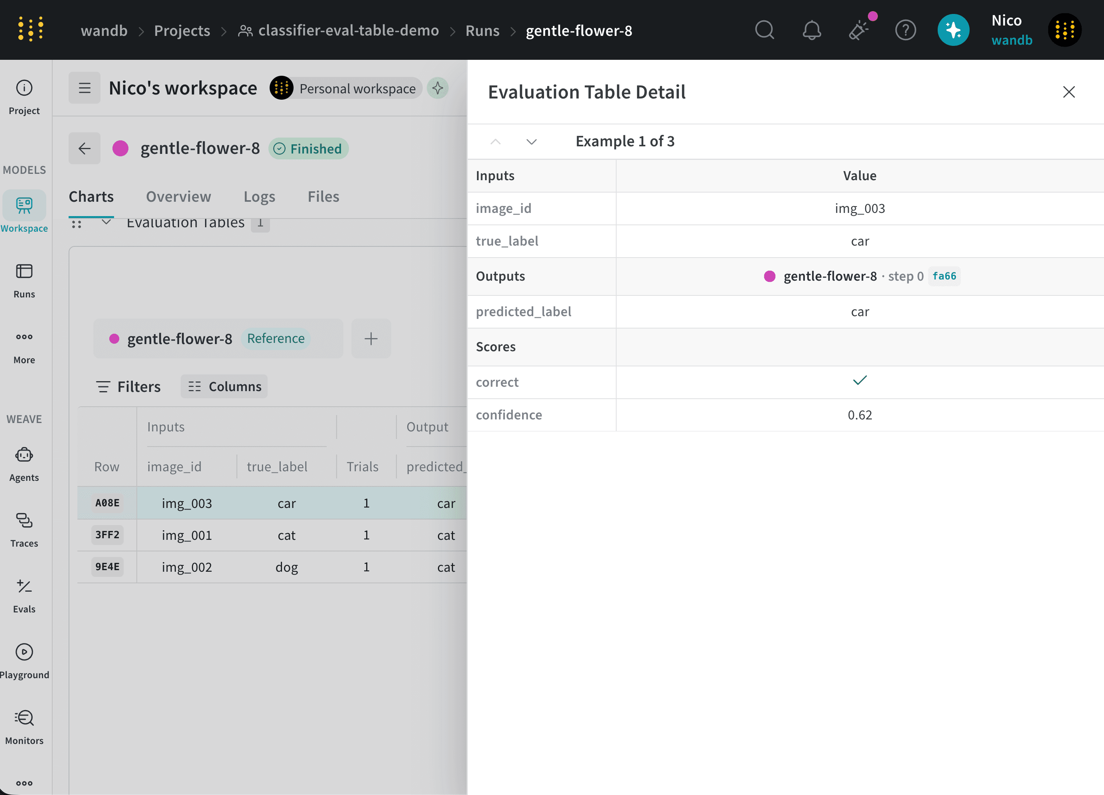Go to previous example with up chevron
This screenshot has height=795, width=1104.
(495, 142)
